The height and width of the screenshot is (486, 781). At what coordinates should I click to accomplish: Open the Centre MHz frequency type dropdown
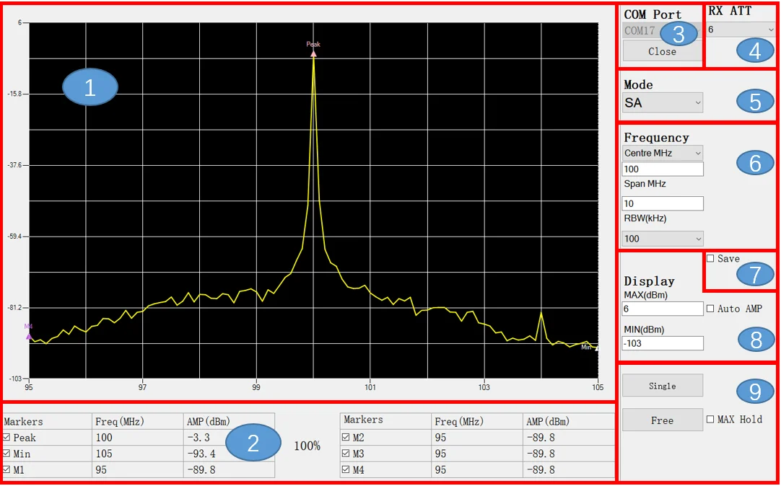point(663,153)
